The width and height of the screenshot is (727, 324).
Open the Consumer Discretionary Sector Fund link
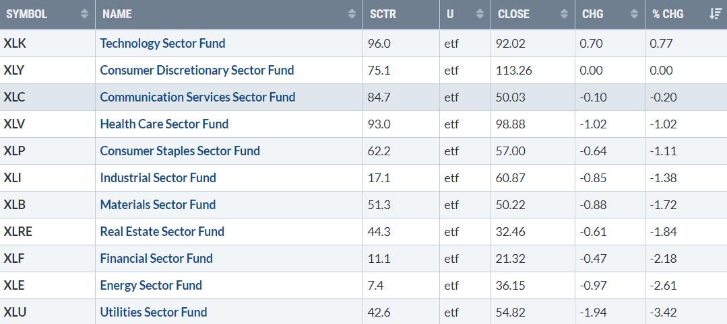click(x=197, y=70)
